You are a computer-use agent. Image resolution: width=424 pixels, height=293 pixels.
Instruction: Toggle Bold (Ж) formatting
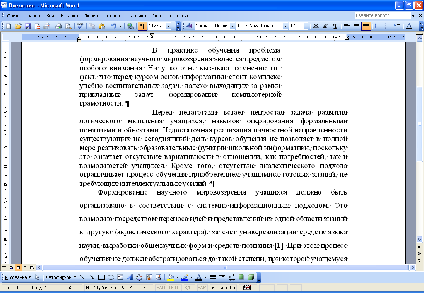coord(316,26)
